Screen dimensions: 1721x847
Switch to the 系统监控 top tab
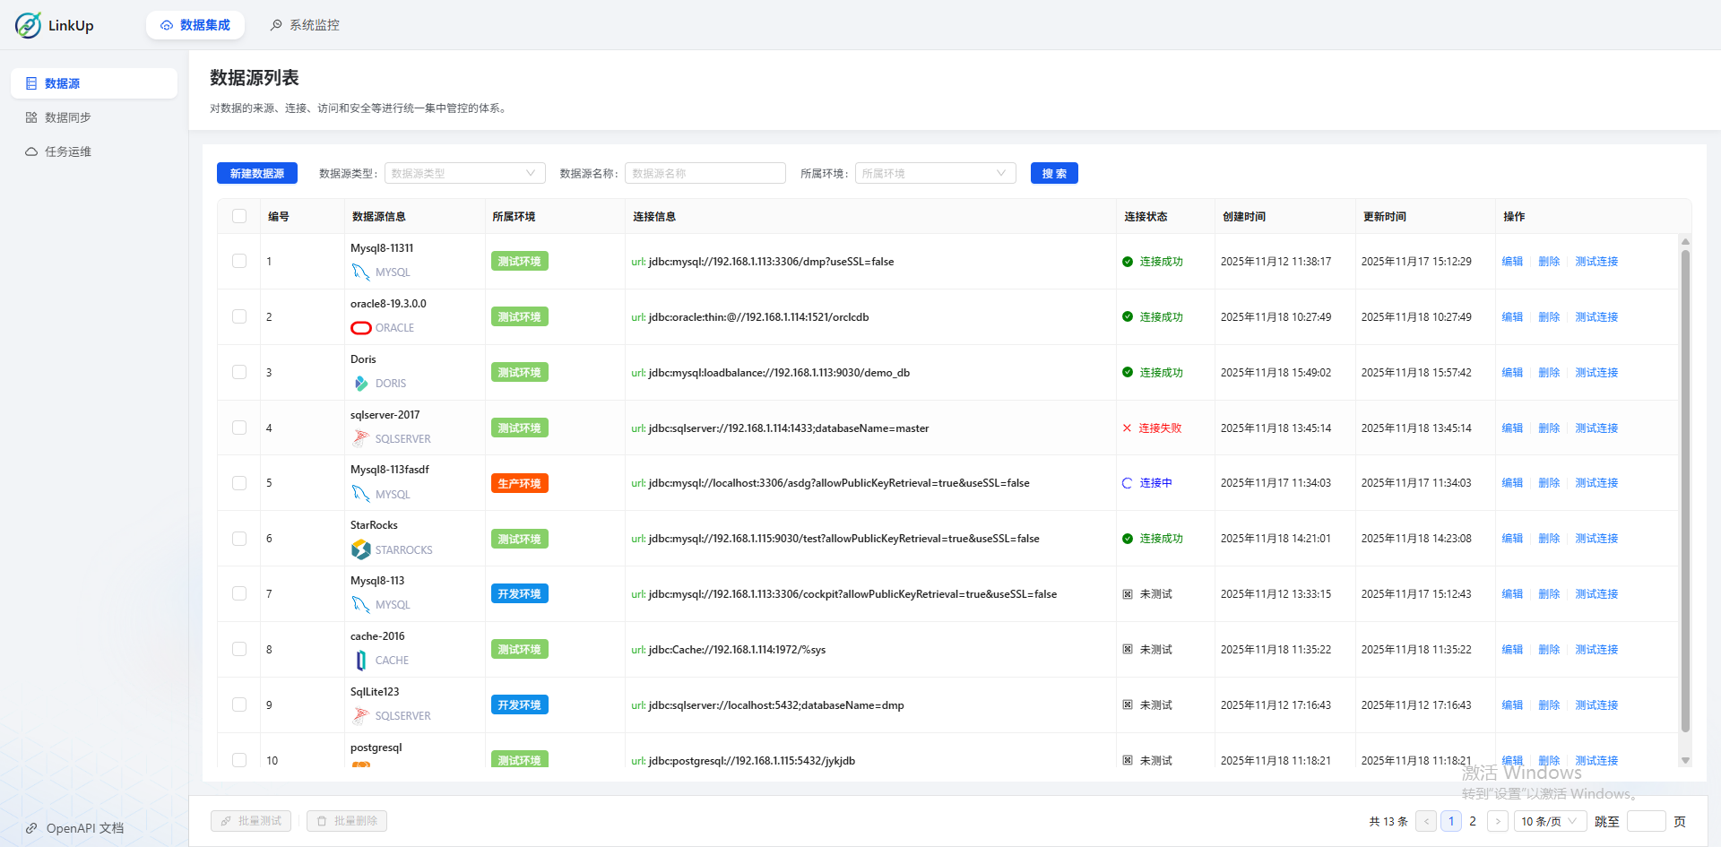[305, 25]
